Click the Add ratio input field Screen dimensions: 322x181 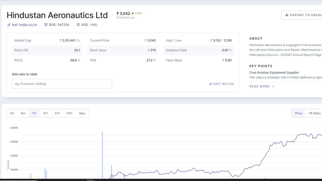click(62, 84)
